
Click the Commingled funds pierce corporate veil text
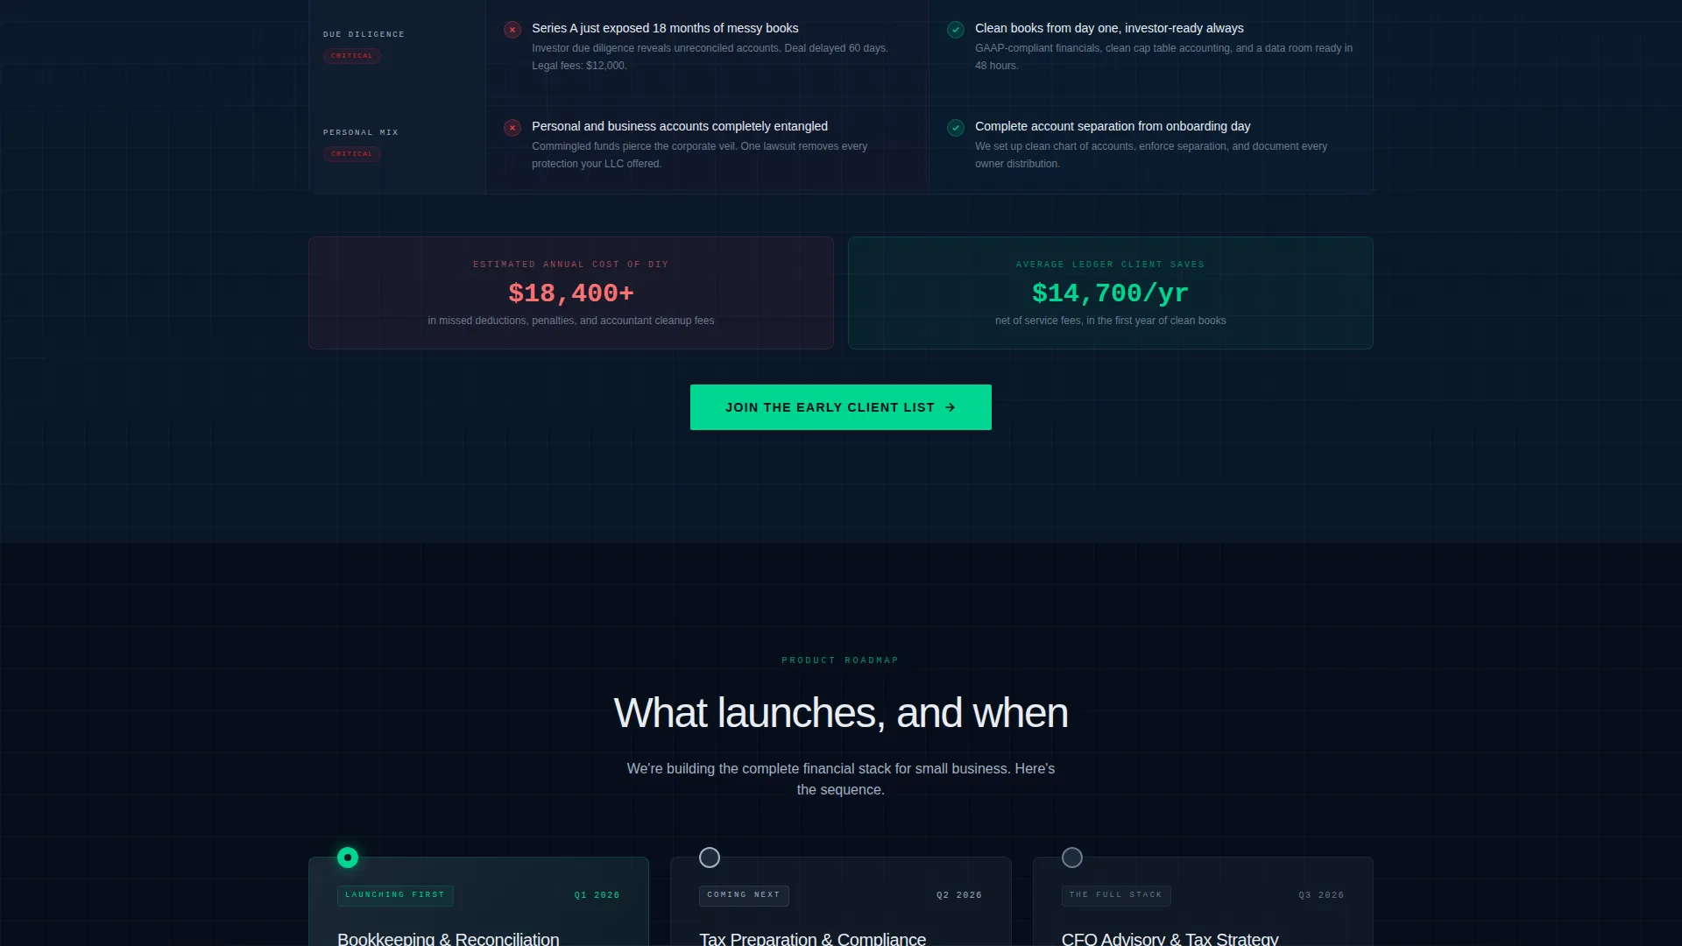click(x=700, y=155)
